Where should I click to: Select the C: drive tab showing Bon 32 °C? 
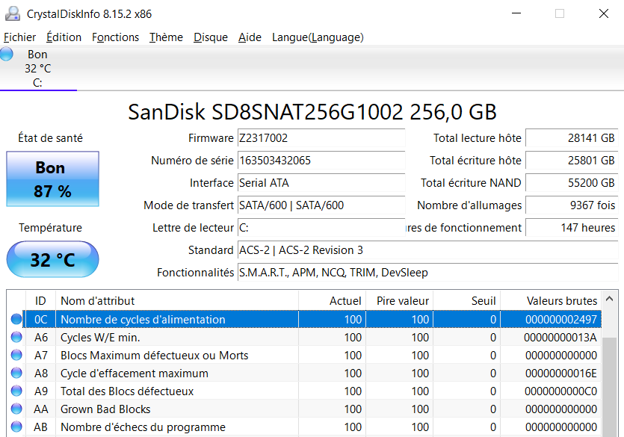tap(38, 68)
